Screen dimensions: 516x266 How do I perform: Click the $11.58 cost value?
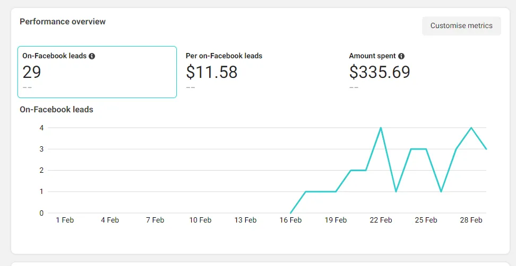point(212,72)
